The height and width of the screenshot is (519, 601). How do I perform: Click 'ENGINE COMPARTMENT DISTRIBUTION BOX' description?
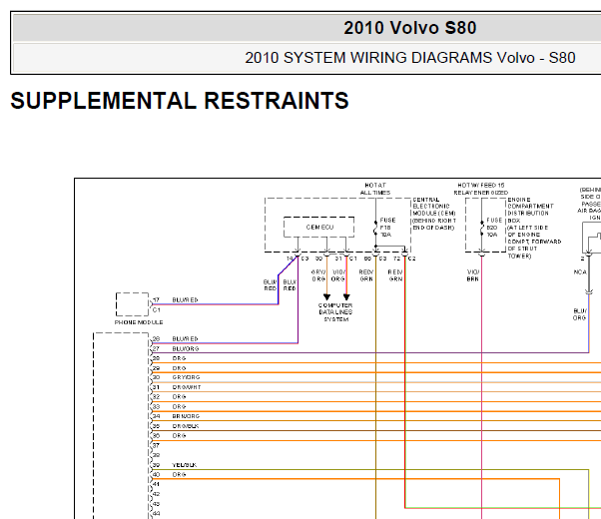(534, 228)
